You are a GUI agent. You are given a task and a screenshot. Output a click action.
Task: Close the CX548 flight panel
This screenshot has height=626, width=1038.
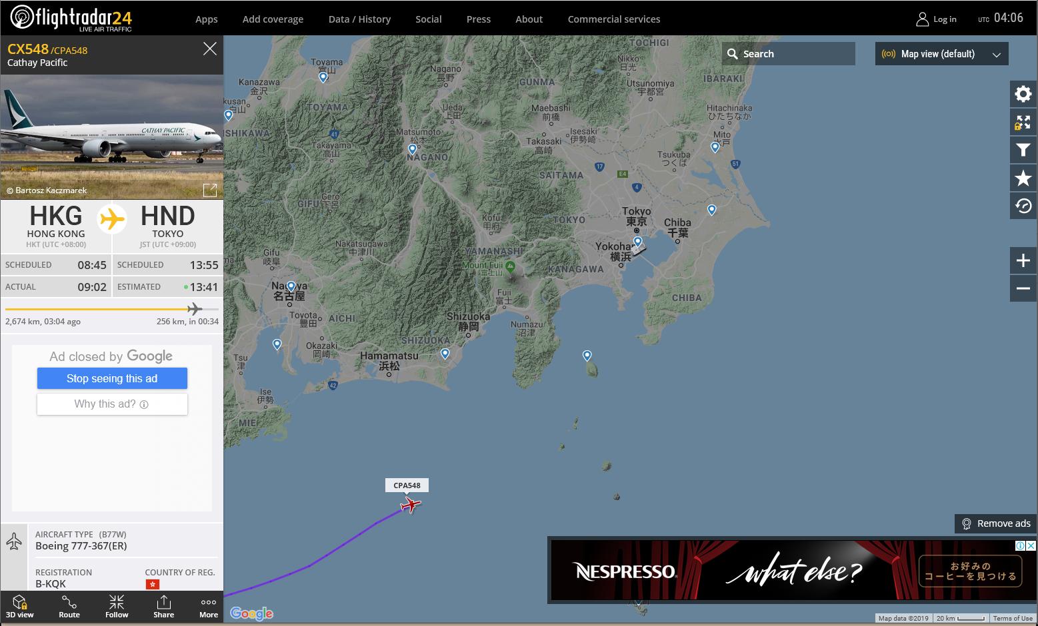210,49
